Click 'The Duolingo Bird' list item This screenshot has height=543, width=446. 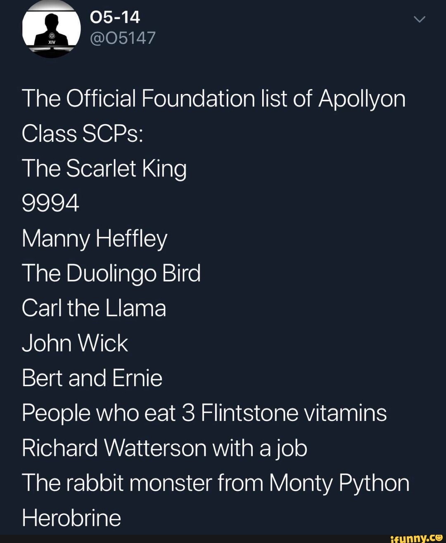[111, 273]
